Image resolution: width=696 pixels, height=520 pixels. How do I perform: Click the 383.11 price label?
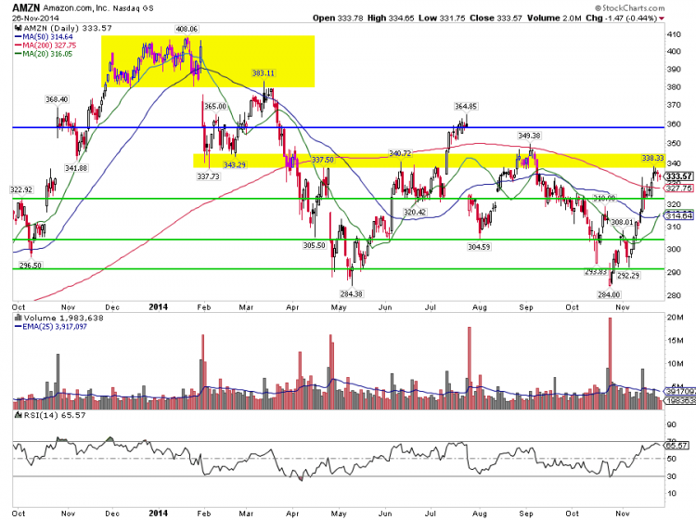[264, 73]
